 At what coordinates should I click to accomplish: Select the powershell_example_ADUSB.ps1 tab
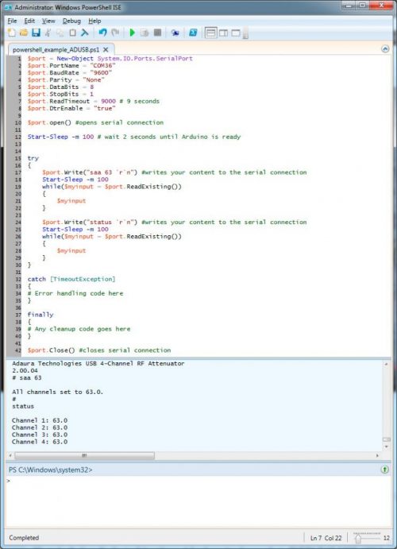[x=56, y=50]
